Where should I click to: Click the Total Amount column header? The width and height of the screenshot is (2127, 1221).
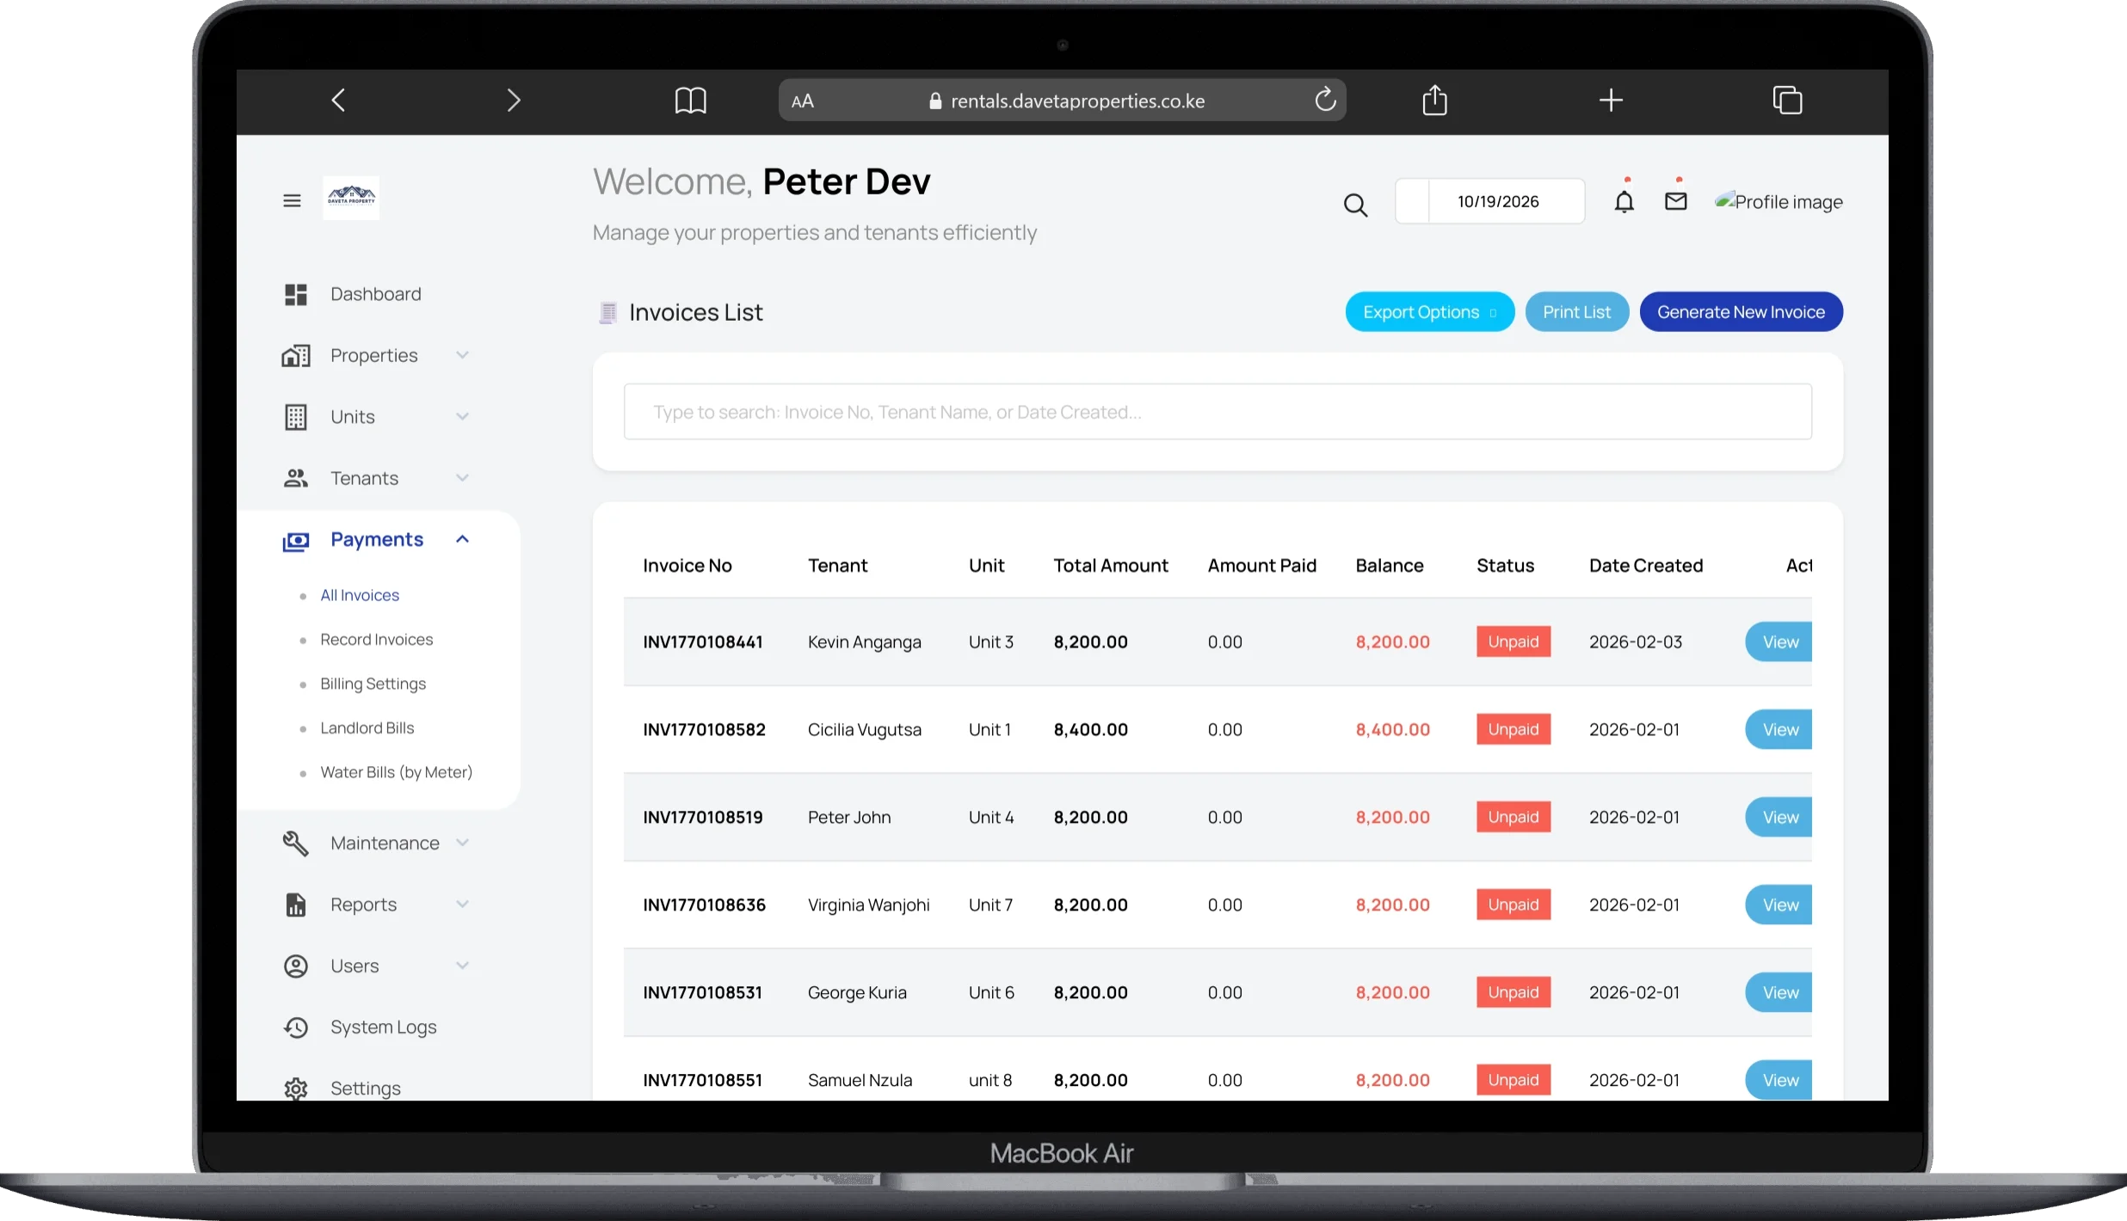click(1111, 566)
